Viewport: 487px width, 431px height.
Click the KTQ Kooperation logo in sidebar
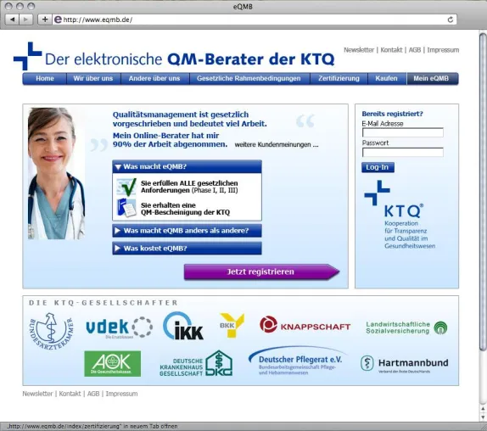pos(400,215)
